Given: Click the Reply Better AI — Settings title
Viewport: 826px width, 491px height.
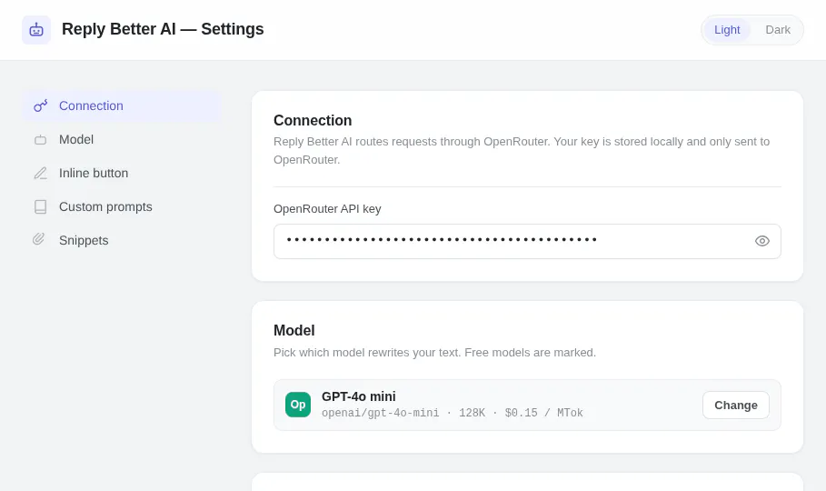Looking at the screenshot, I should click(163, 29).
